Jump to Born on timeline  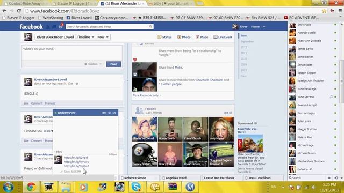(243, 76)
